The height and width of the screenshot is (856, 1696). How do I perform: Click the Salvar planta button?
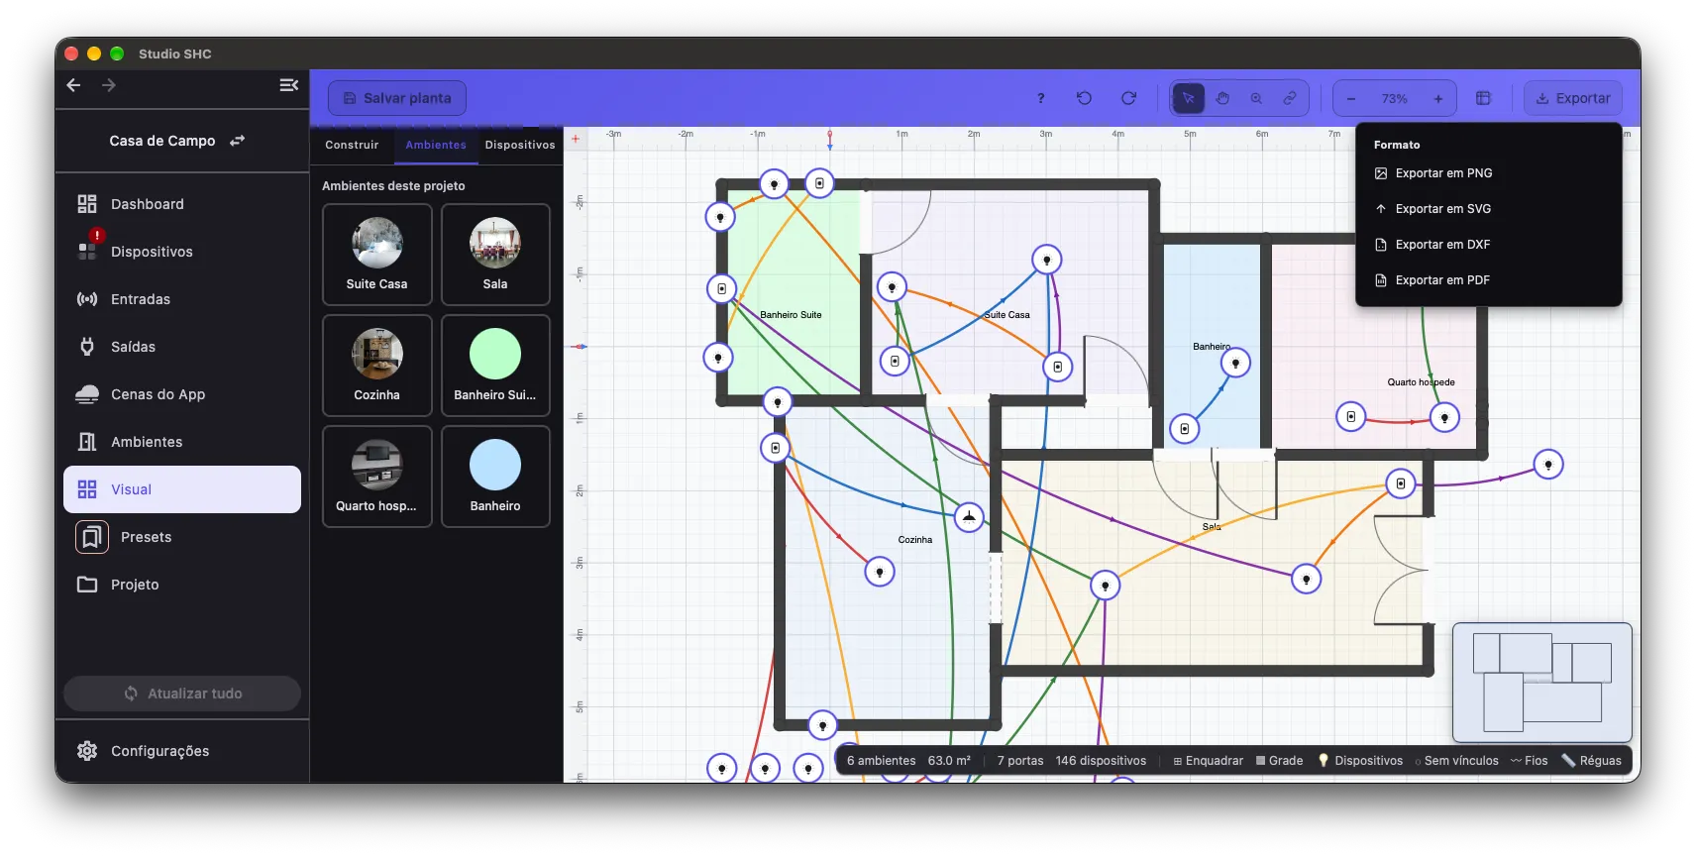click(x=397, y=98)
